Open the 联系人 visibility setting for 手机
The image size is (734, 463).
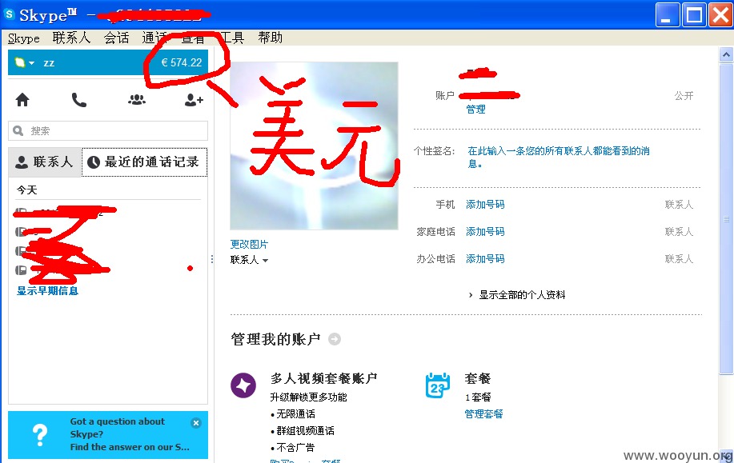click(679, 205)
